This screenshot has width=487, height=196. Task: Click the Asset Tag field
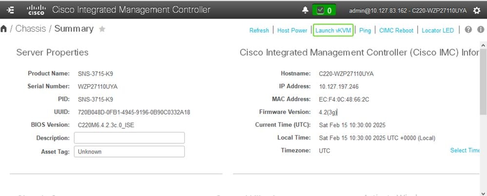pos(129,152)
